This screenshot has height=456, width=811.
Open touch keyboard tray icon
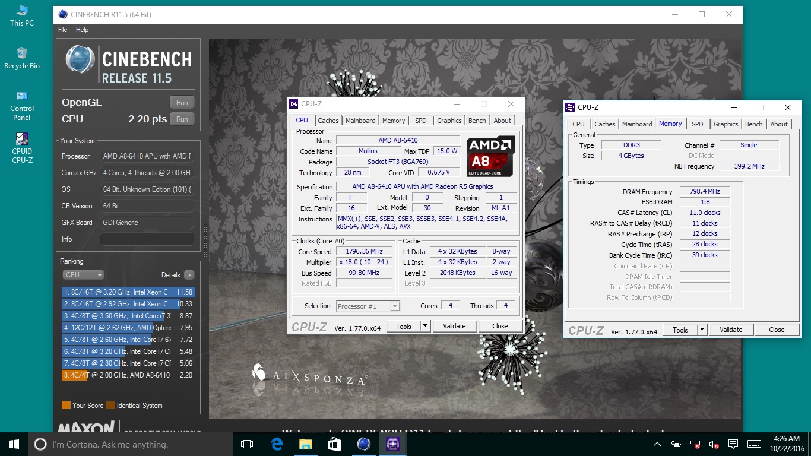[754, 444]
